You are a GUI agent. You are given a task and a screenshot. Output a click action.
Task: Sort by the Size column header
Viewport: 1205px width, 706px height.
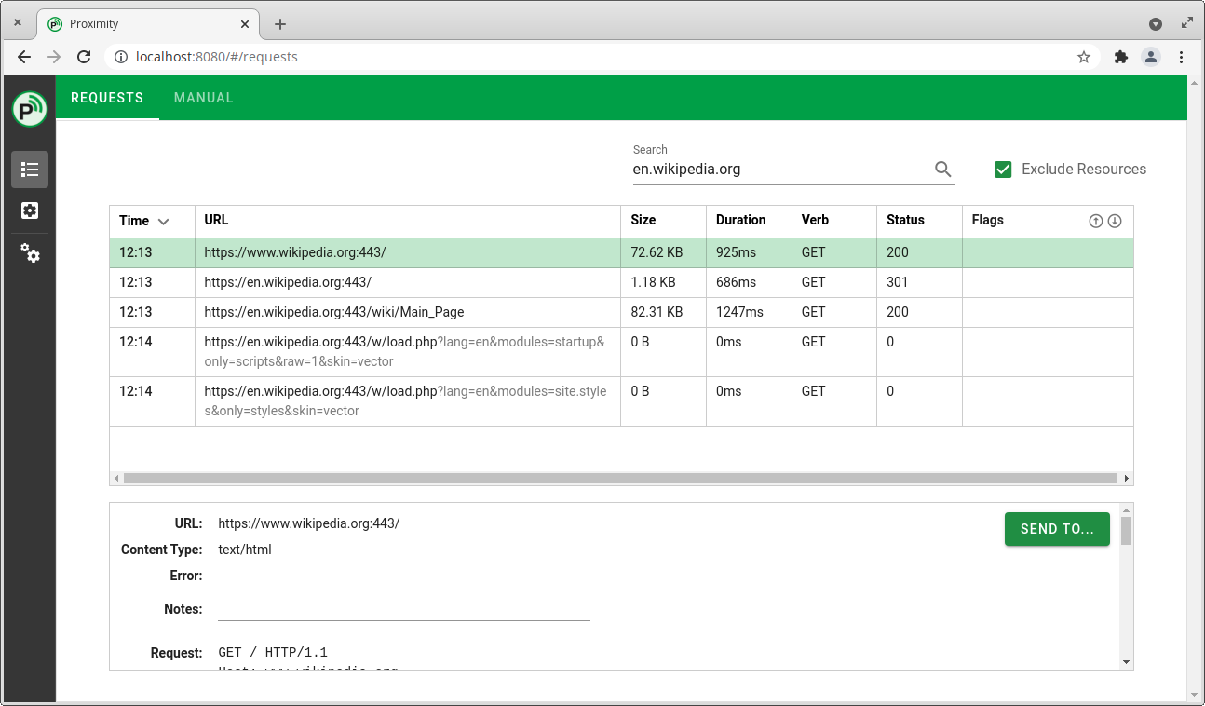(663, 221)
